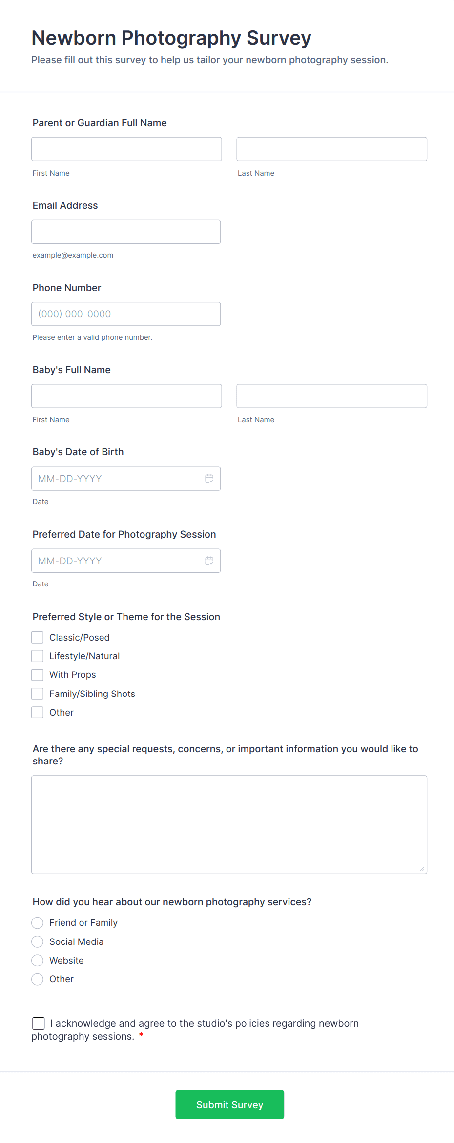The image size is (454, 1143).
Task: Check the Other style checkbox
Action: [38, 712]
